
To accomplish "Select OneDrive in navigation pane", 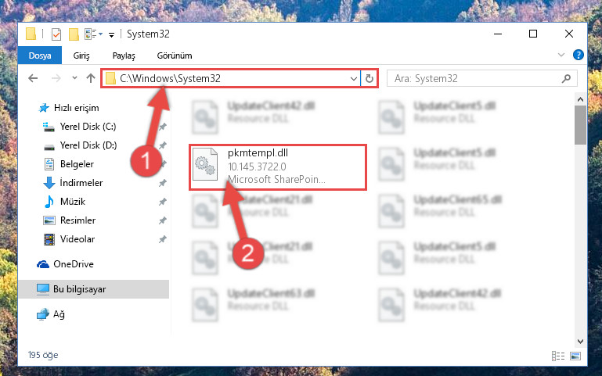I will (74, 264).
